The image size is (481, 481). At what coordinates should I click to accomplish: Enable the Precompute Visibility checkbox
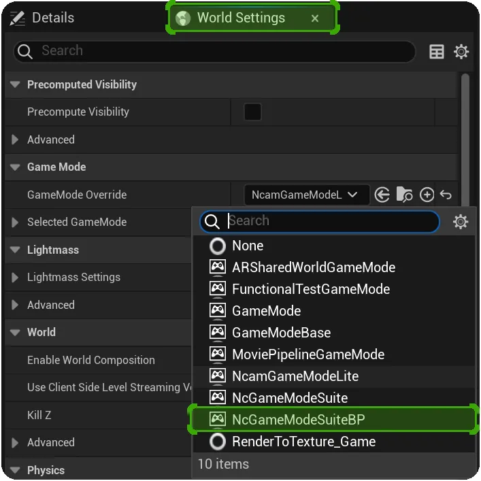252,112
